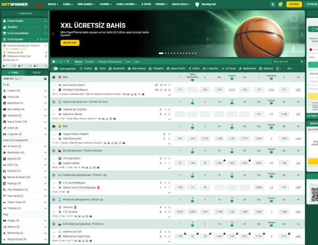Jump to the first banner slide indicator
This screenshot has width=318, height=245.
click(161, 53)
